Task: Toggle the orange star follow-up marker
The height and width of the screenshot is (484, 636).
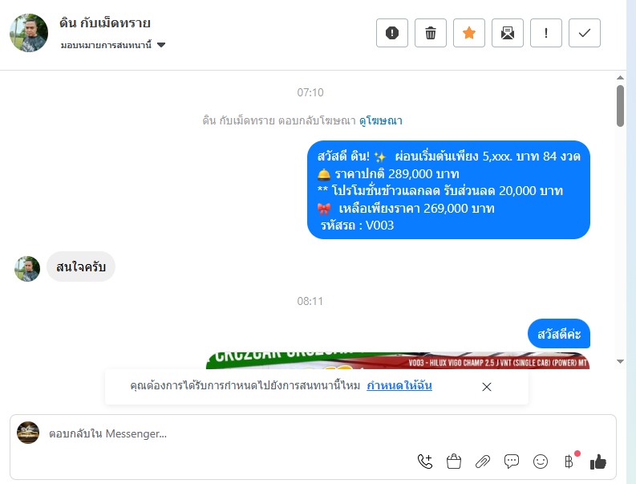Action: 469,33
